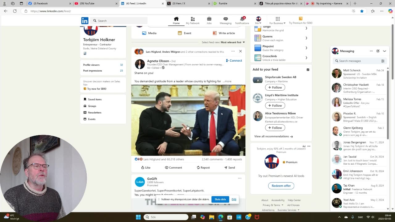Click the Windows taskbar Sök search box
Image resolution: width=395 pixels, height=222 pixels.
tap(166, 217)
